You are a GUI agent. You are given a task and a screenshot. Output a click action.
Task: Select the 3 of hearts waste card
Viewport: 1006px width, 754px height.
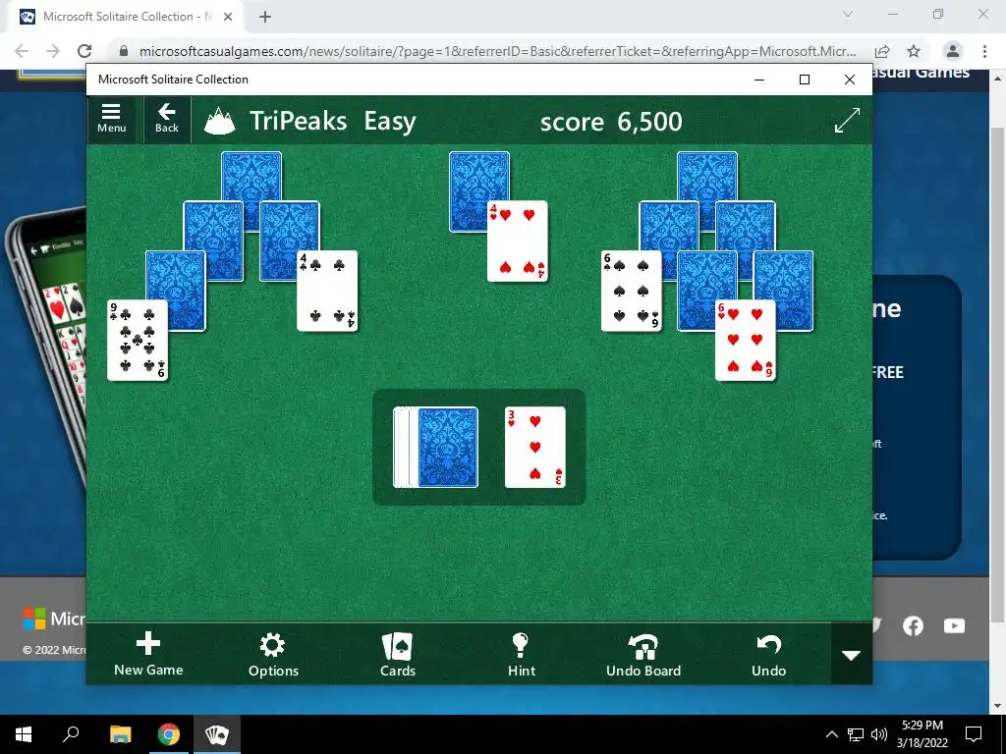pyautogui.click(x=535, y=447)
